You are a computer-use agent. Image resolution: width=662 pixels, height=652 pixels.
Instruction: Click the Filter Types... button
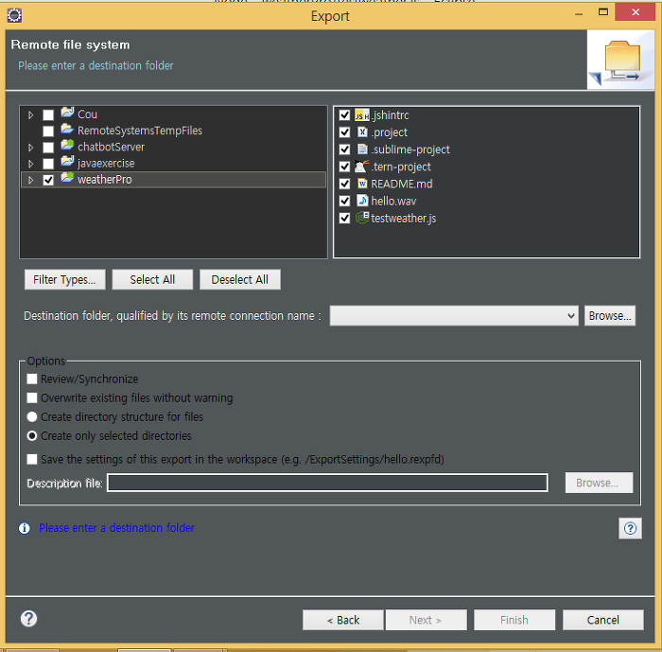64,279
